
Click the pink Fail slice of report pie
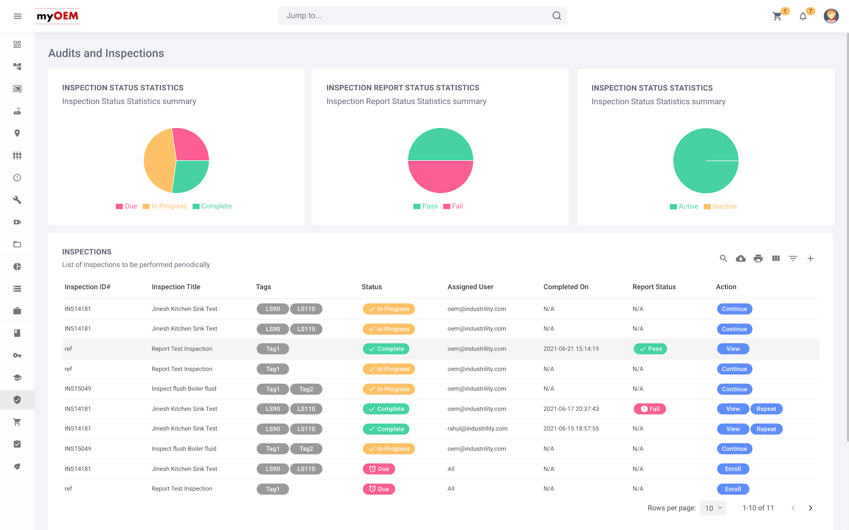tap(441, 177)
